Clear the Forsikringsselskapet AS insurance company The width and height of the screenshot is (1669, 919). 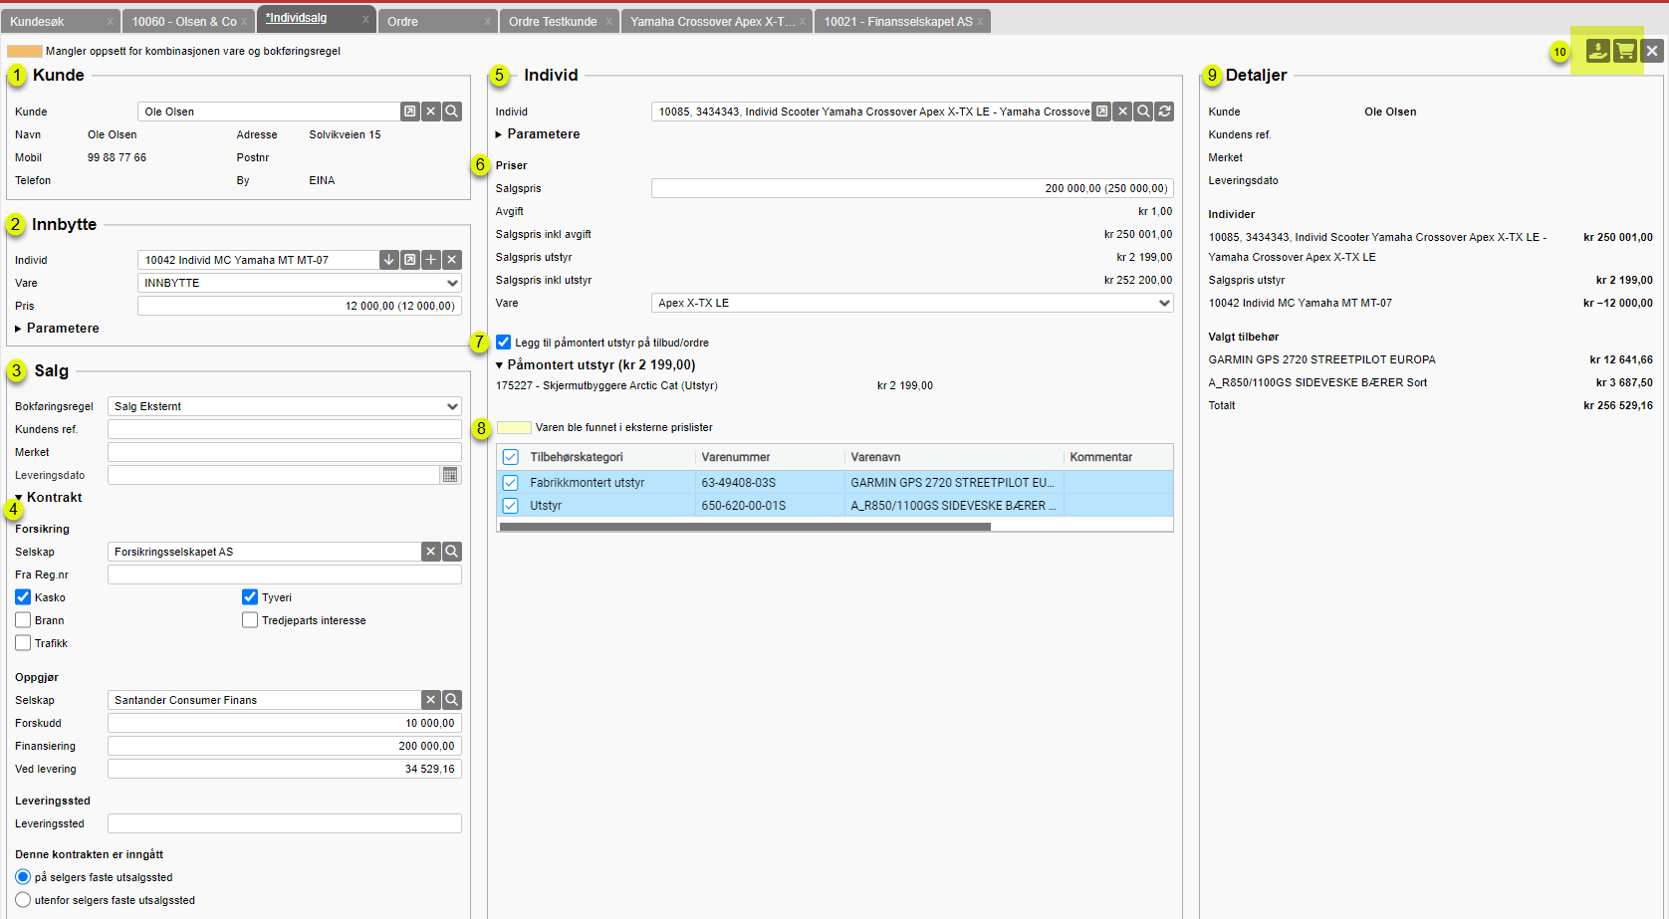coord(431,552)
